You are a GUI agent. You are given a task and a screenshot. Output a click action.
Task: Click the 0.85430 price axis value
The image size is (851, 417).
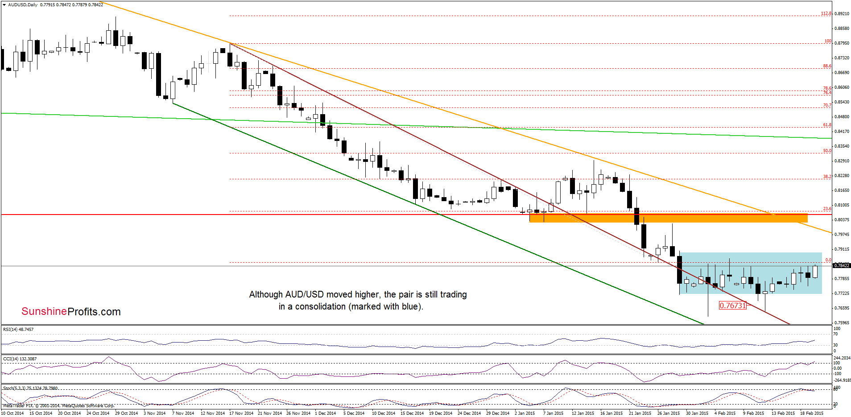point(842,102)
